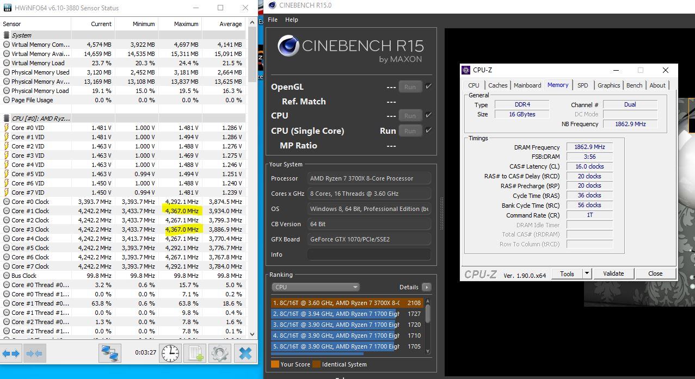Screen dimensions: 695x379
Task: Reset HWiNFO clock timer icon
Action: 170,353
